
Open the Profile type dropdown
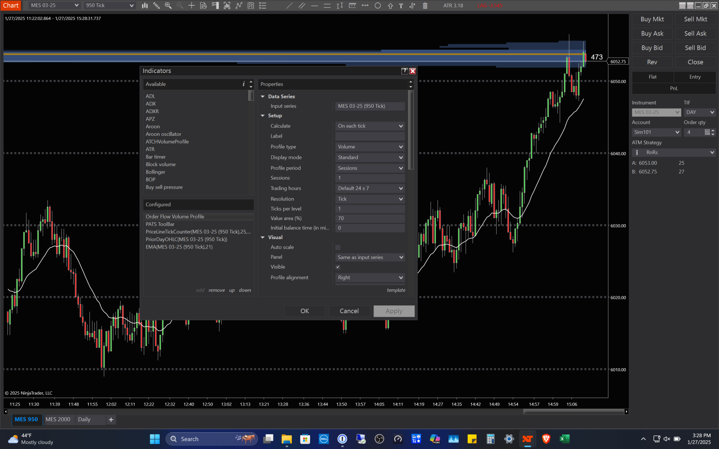pyautogui.click(x=370, y=147)
